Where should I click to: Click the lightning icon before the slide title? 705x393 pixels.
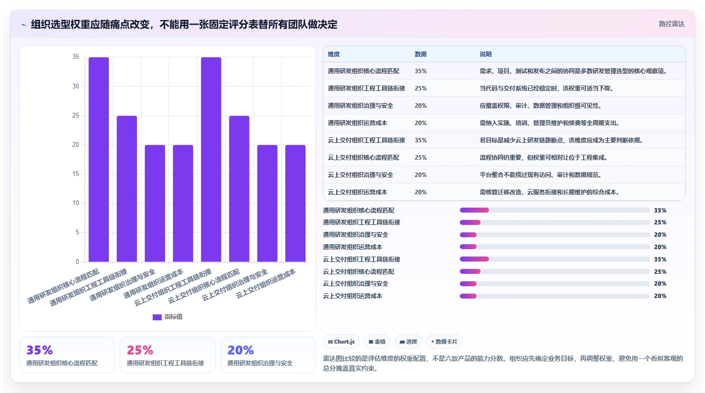pyautogui.click(x=24, y=24)
